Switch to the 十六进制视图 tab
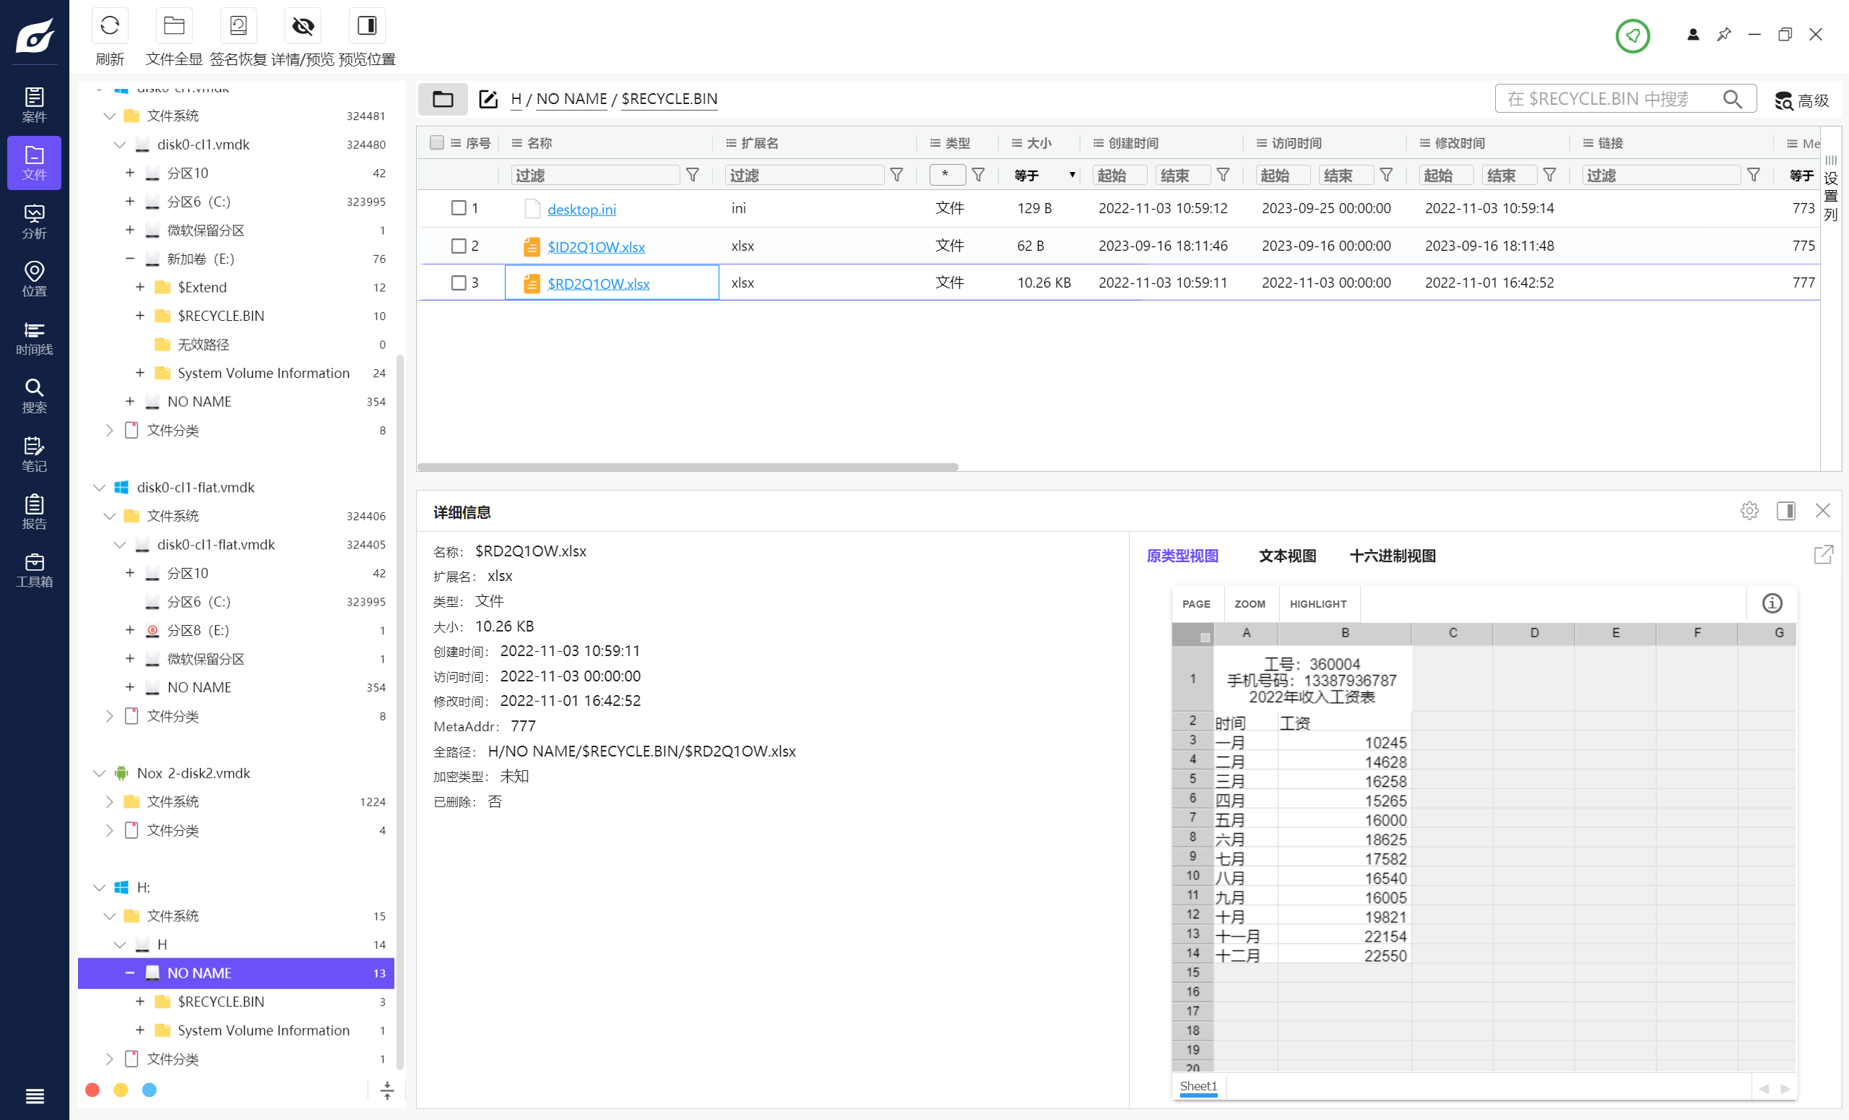 point(1392,556)
